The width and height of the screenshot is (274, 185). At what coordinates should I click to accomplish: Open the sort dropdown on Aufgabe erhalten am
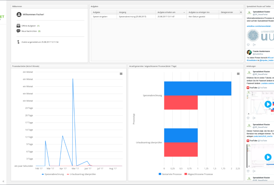coord(184,12)
